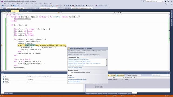Viewport: 173px width, 97px height.
Task: Click the thread filter funnel icon
Action: tap(59, 8)
